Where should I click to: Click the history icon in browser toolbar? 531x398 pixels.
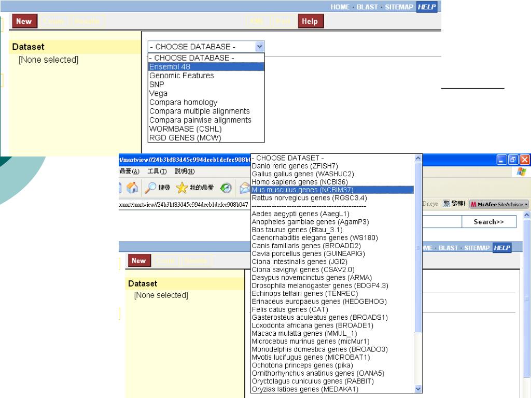tap(226, 188)
